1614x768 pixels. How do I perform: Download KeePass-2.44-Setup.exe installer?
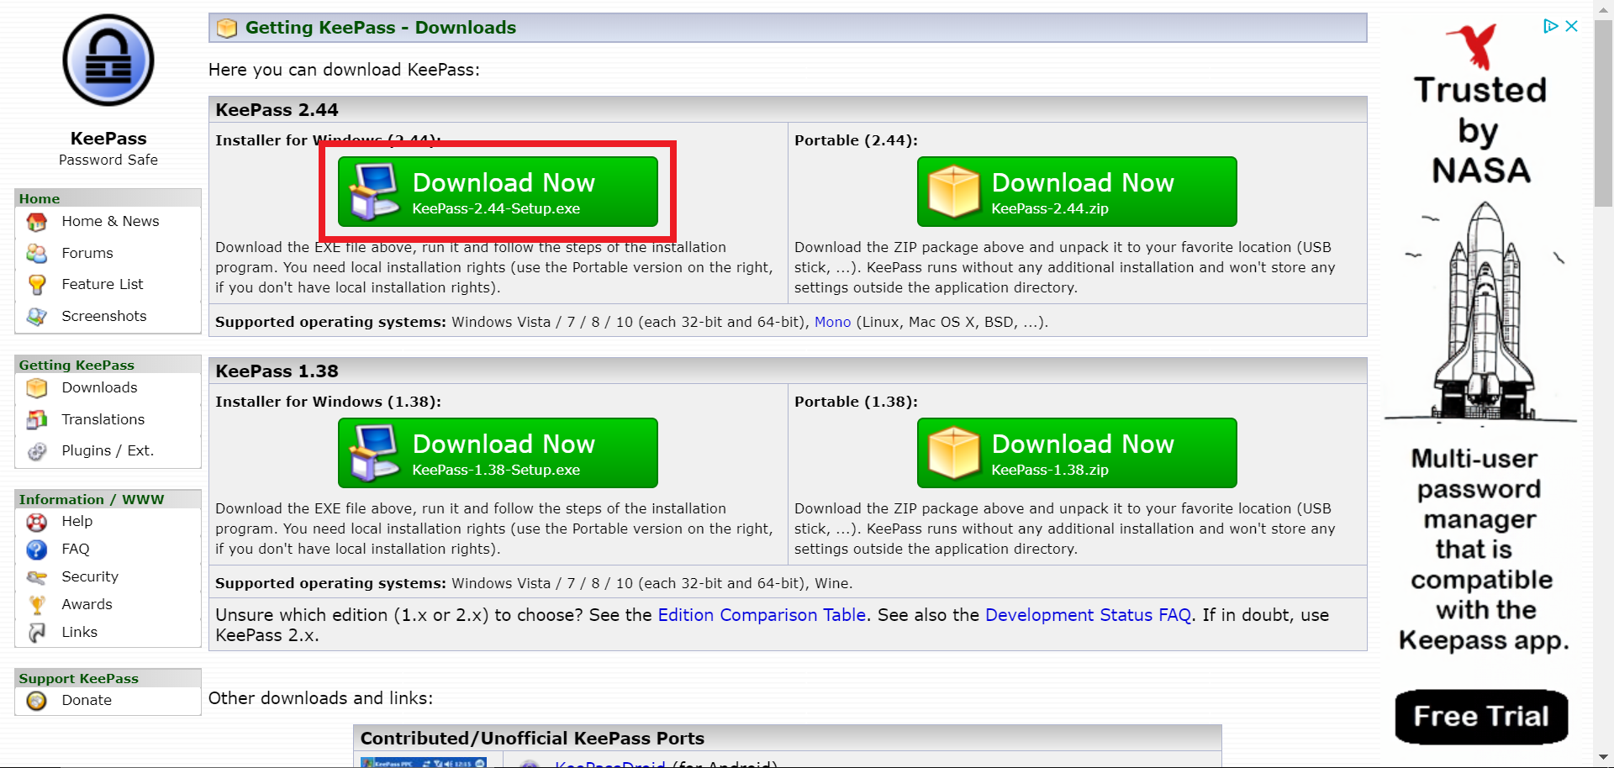[x=498, y=192]
